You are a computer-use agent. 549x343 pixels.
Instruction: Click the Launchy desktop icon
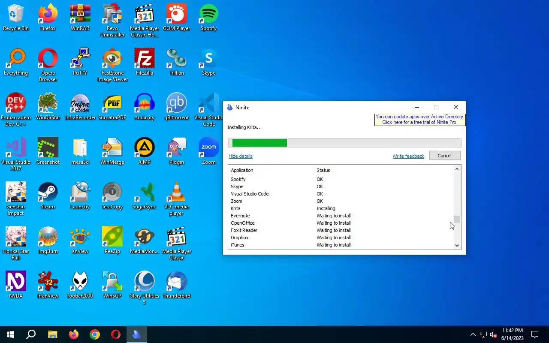pyautogui.click(x=80, y=196)
